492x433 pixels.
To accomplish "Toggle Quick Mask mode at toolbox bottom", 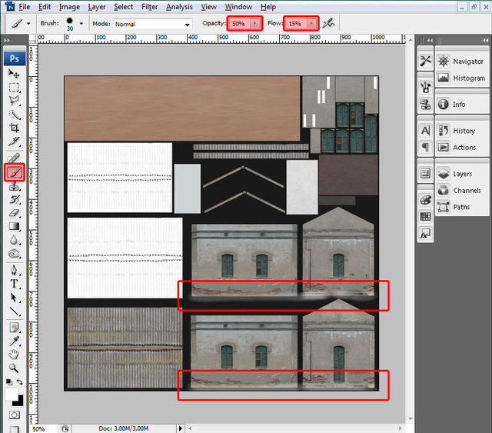I will click(x=15, y=415).
